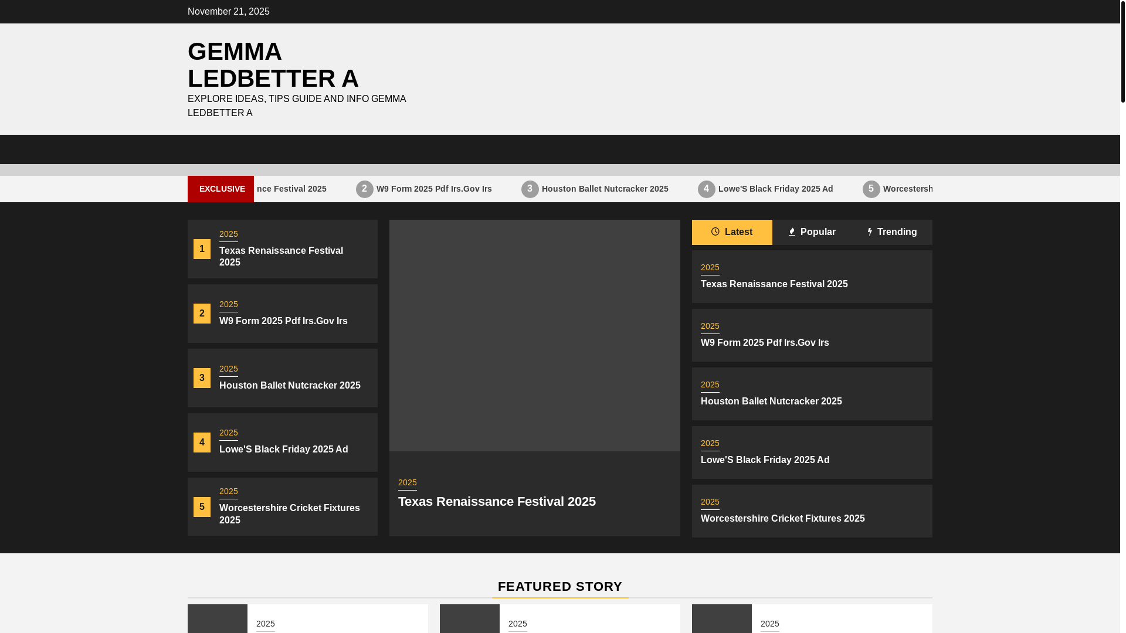Open Lowe'S Black Friday Ad in left list

284,450
